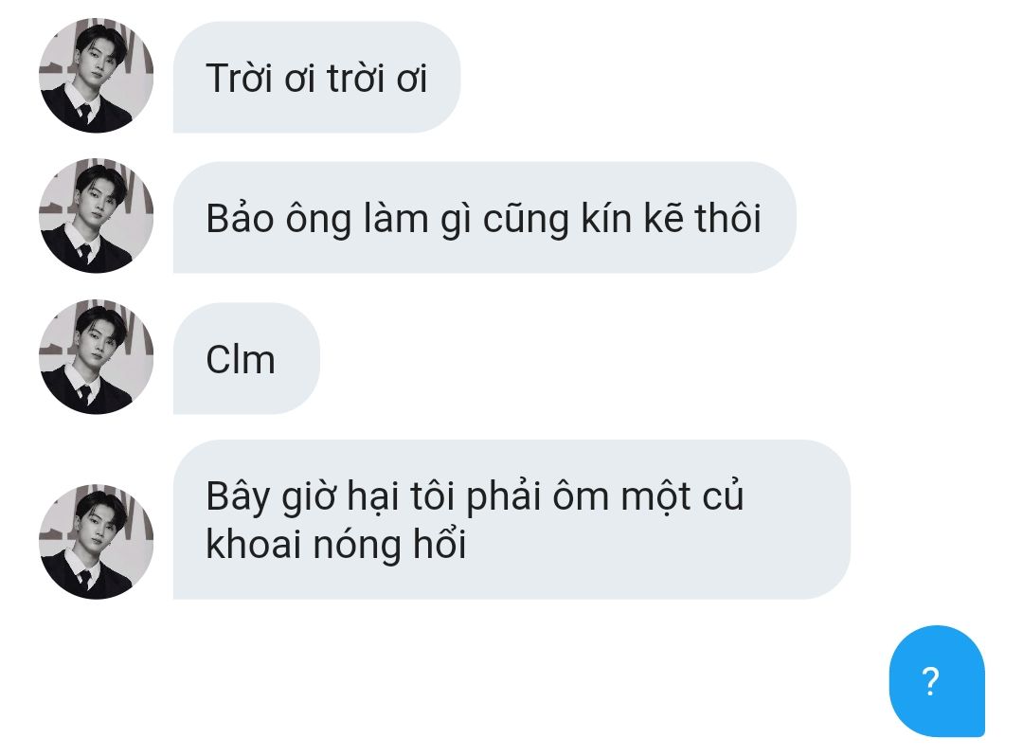Tap the 'Clm' message bubble
Viewport: 1023px width, 756px height.
click(246, 358)
